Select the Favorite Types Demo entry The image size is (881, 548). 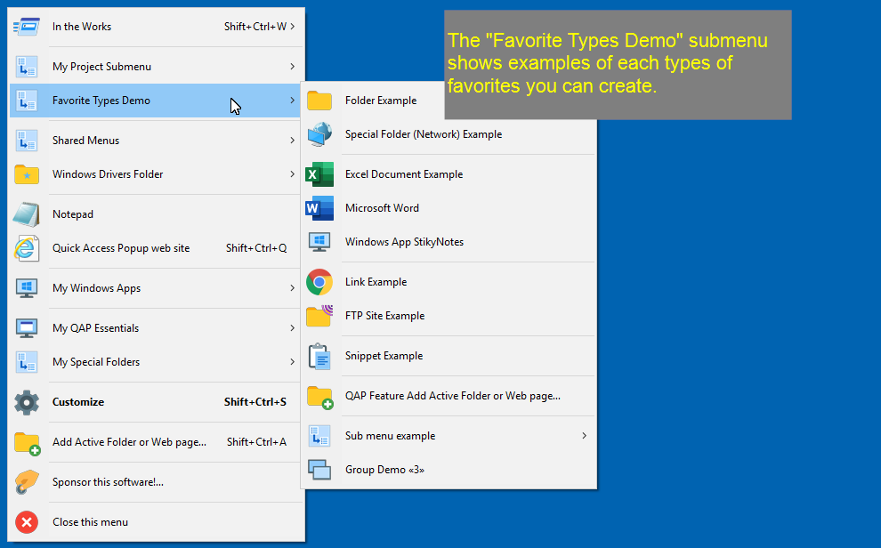pyautogui.click(x=156, y=101)
